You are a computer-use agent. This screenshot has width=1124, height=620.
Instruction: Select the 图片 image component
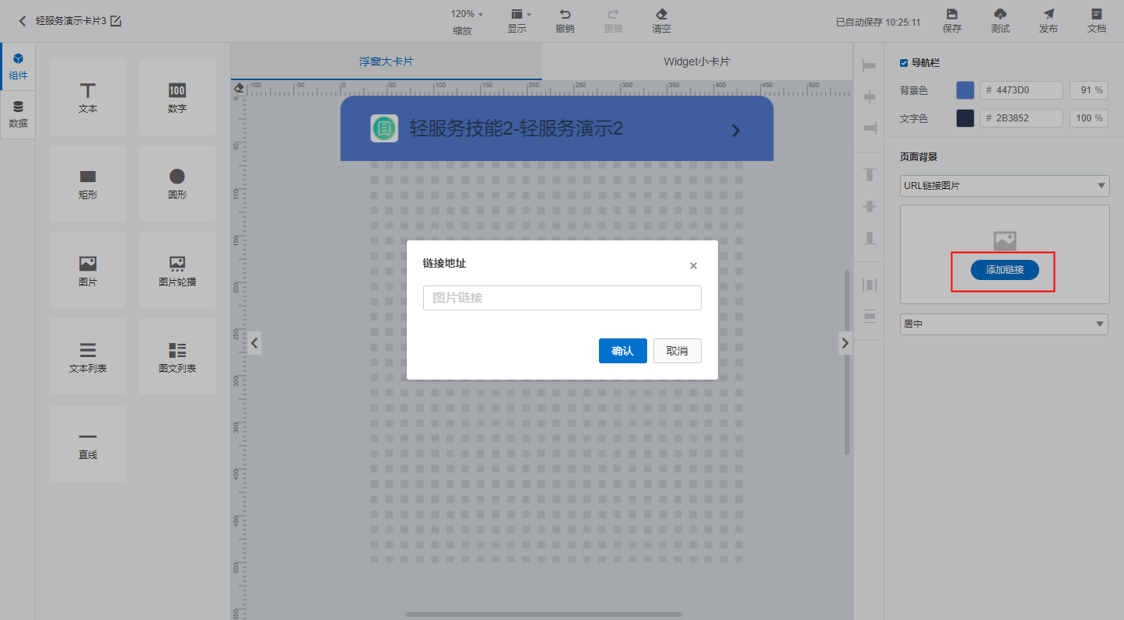(x=88, y=270)
